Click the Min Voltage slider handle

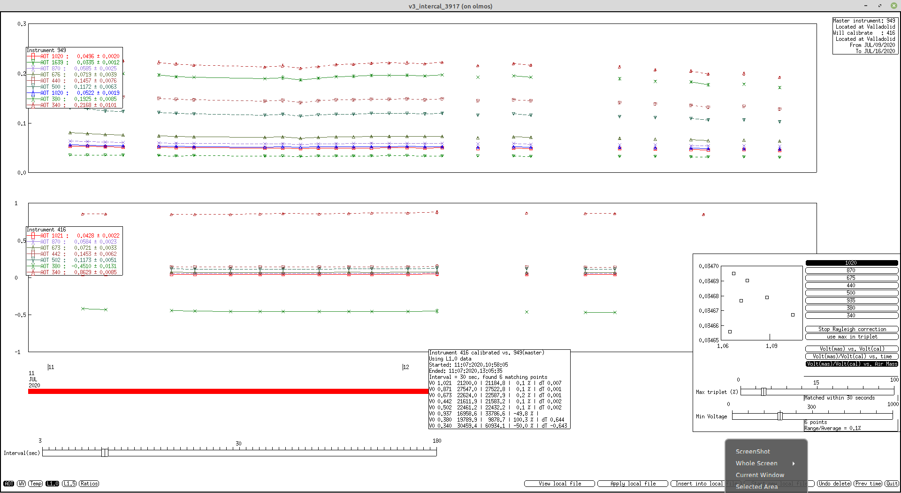(780, 416)
